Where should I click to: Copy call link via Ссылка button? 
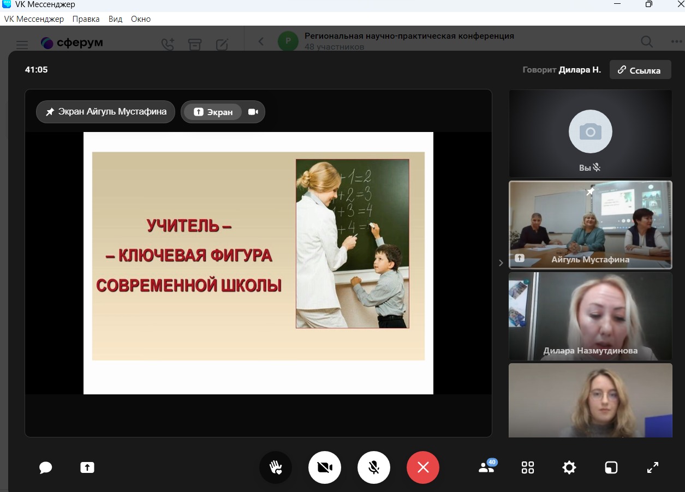pyautogui.click(x=640, y=70)
